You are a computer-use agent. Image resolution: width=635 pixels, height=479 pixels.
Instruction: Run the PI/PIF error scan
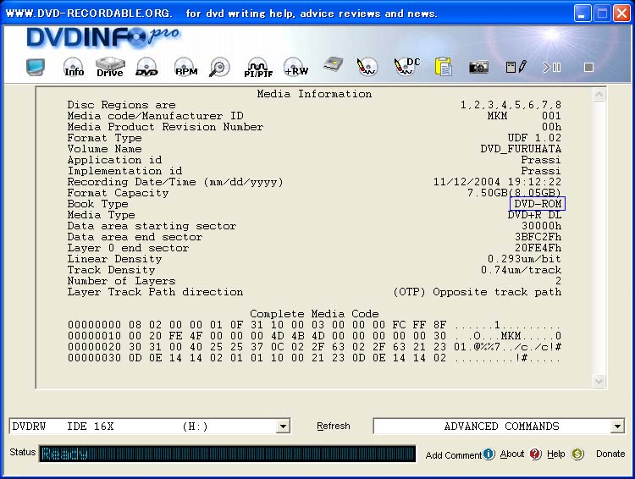coord(258,67)
